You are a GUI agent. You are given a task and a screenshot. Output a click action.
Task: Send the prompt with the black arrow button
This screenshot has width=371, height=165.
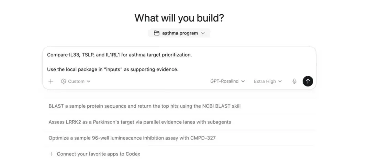307,81
